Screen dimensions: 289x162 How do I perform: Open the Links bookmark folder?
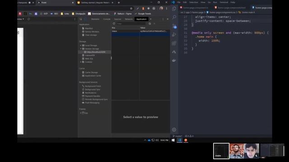(65, 13)
